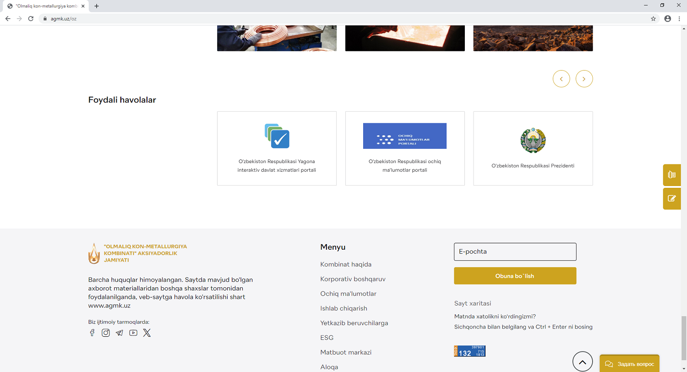Image resolution: width=687 pixels, height=372 pixels.
Task: Bookmark this page with star icon
Action: click(x=653, y=19)
